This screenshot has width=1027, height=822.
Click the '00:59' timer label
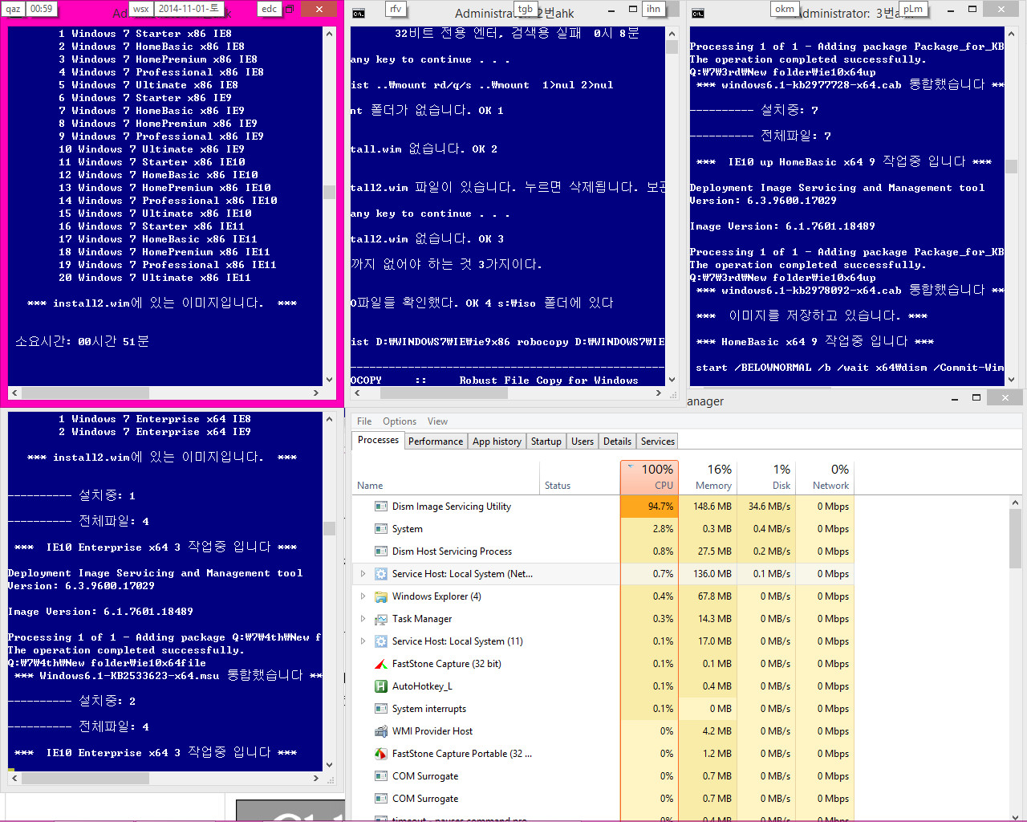tap(42, 9)
